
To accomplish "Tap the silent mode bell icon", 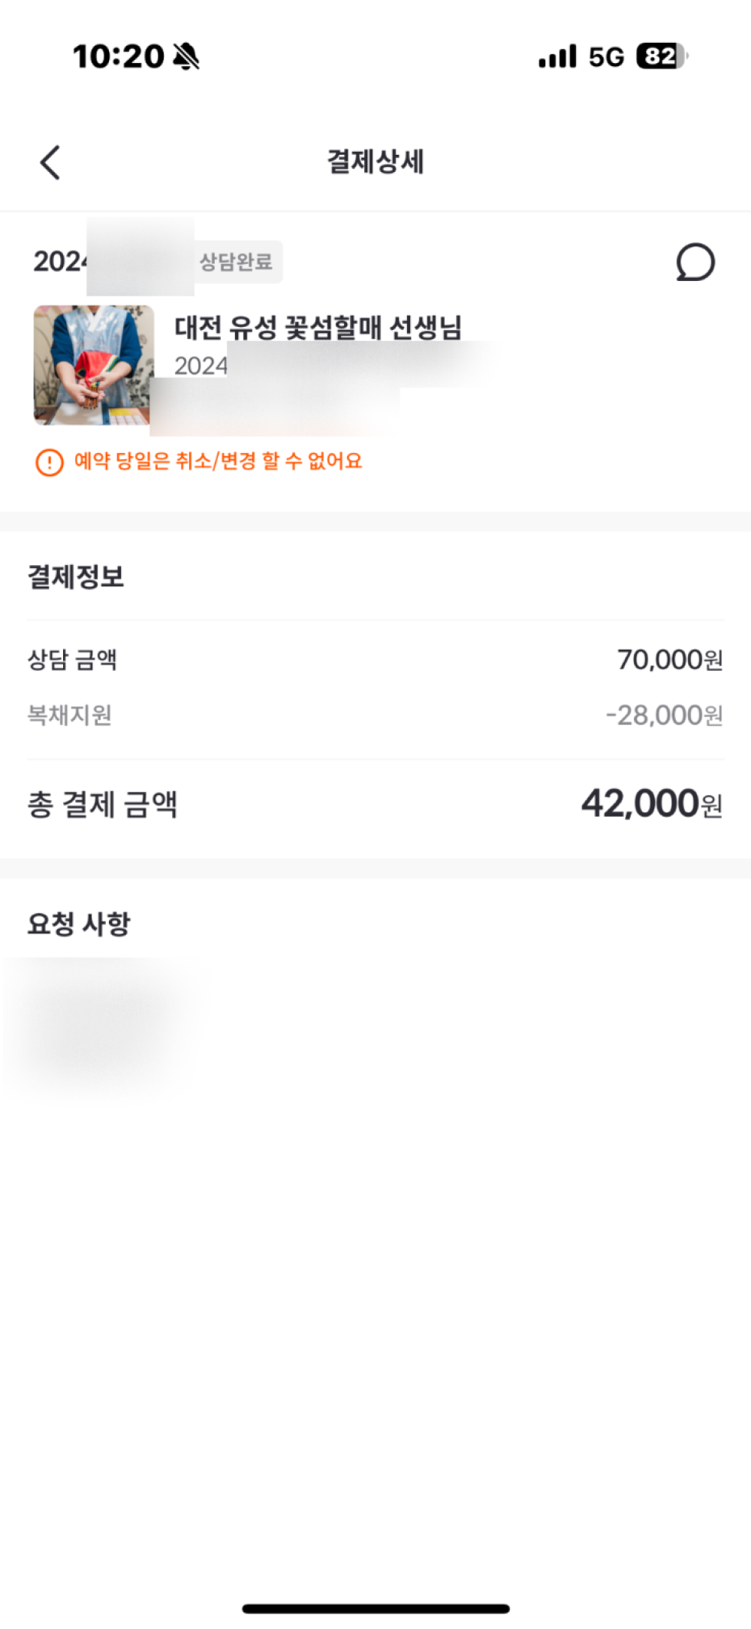I will pos(186,56).
